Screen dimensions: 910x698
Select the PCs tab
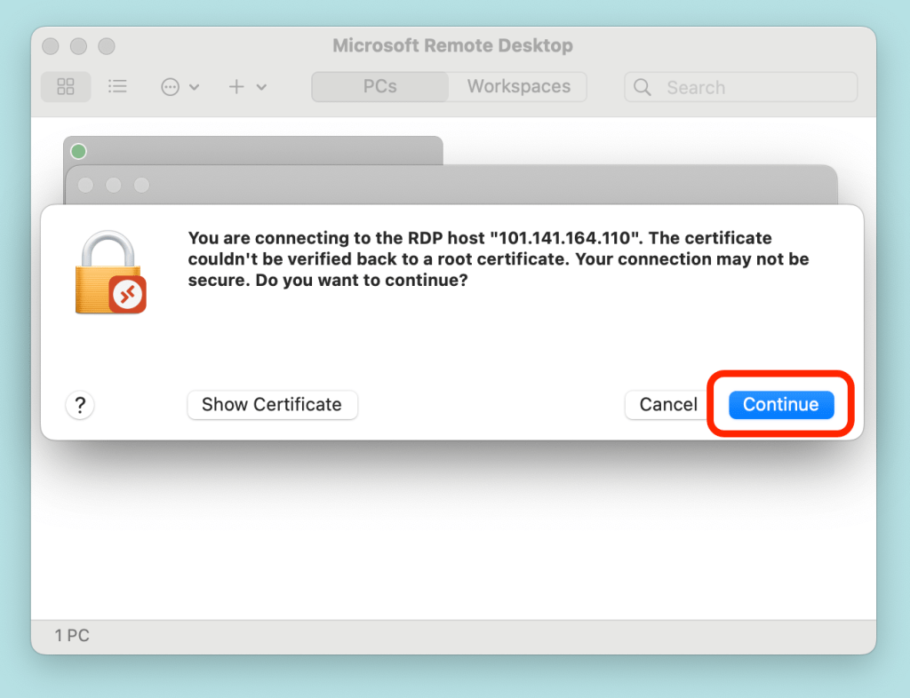[x=379, y=87]
